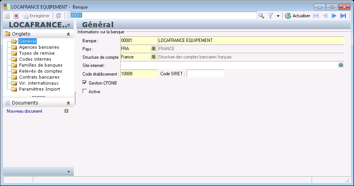
Task: Go to previous record arrow
Action: pos(325,16)
